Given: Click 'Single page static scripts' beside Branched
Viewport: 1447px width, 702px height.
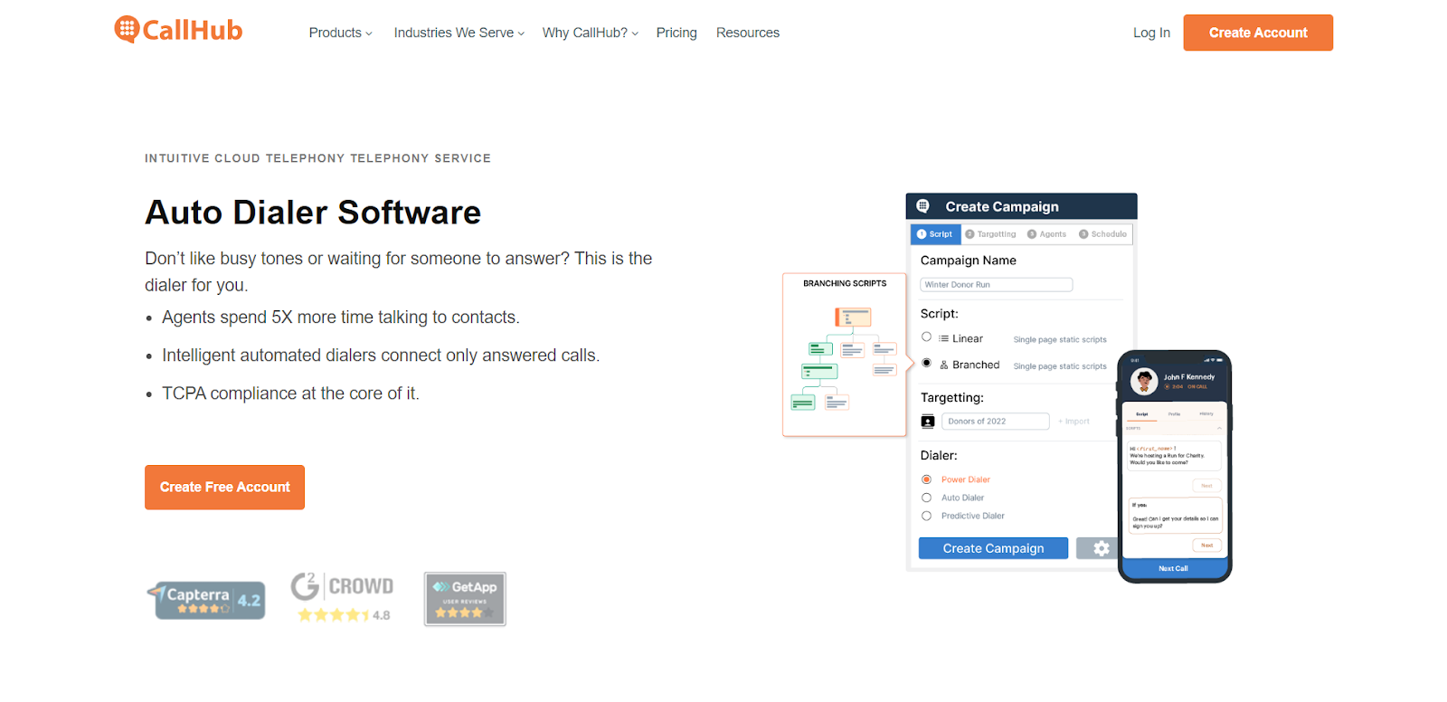Looking at the screenshot, I should [1060, 366].
